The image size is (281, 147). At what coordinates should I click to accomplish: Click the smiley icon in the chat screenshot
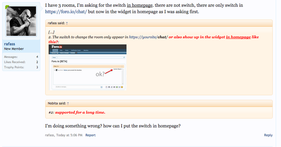pyautogui.click(x=122, y=87)
